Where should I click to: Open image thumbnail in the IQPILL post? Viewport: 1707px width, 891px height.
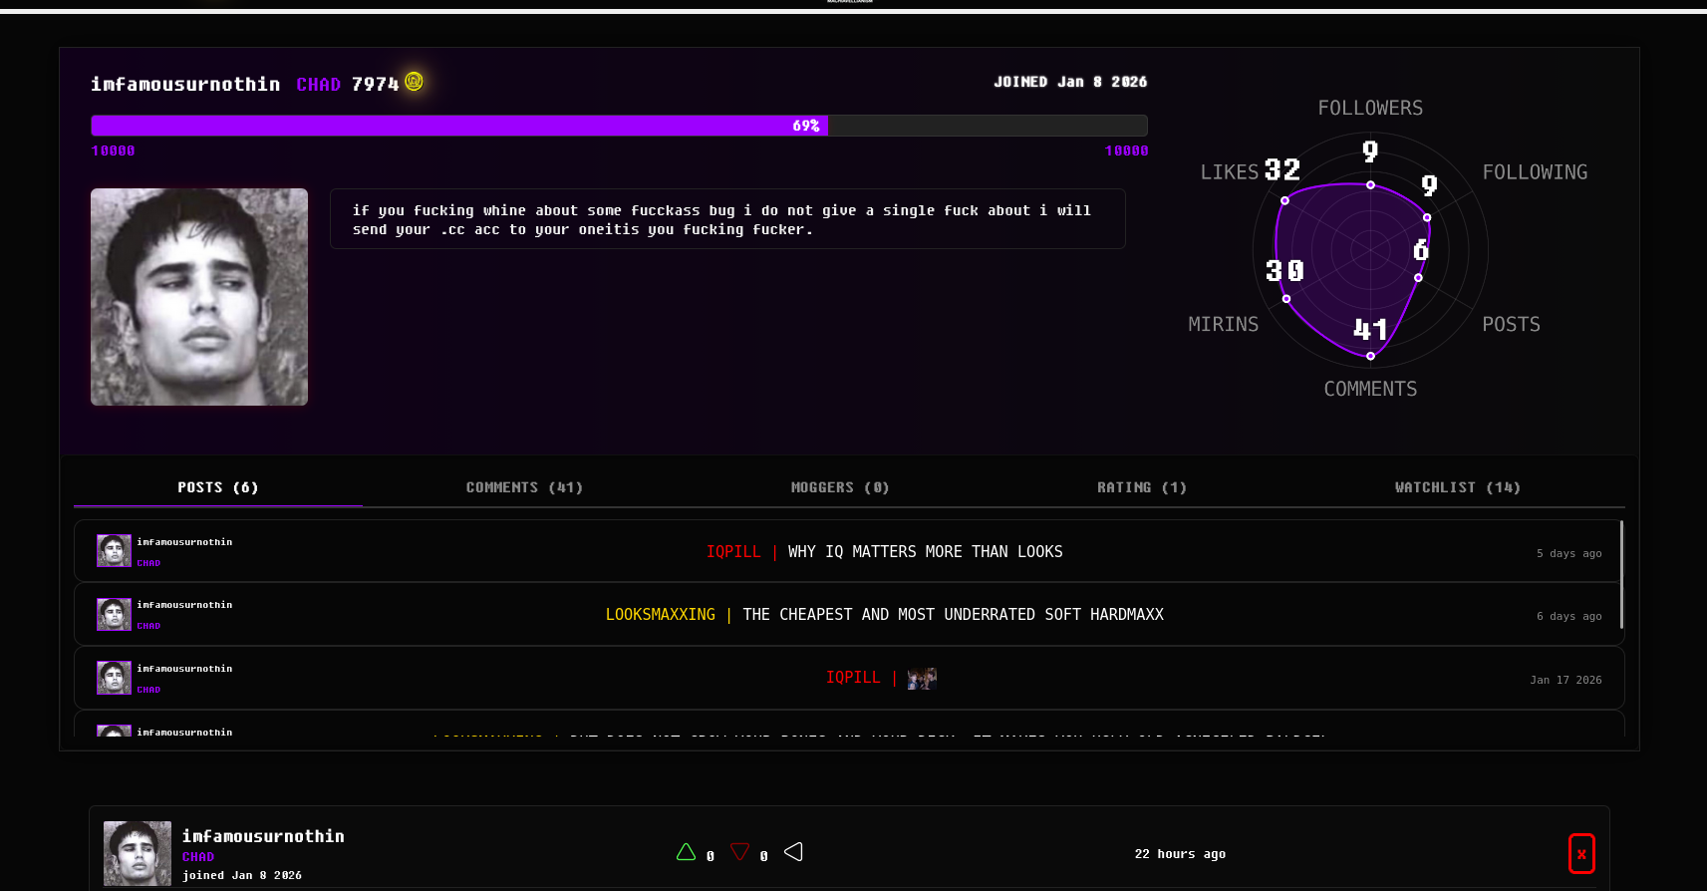click(922, 679)
